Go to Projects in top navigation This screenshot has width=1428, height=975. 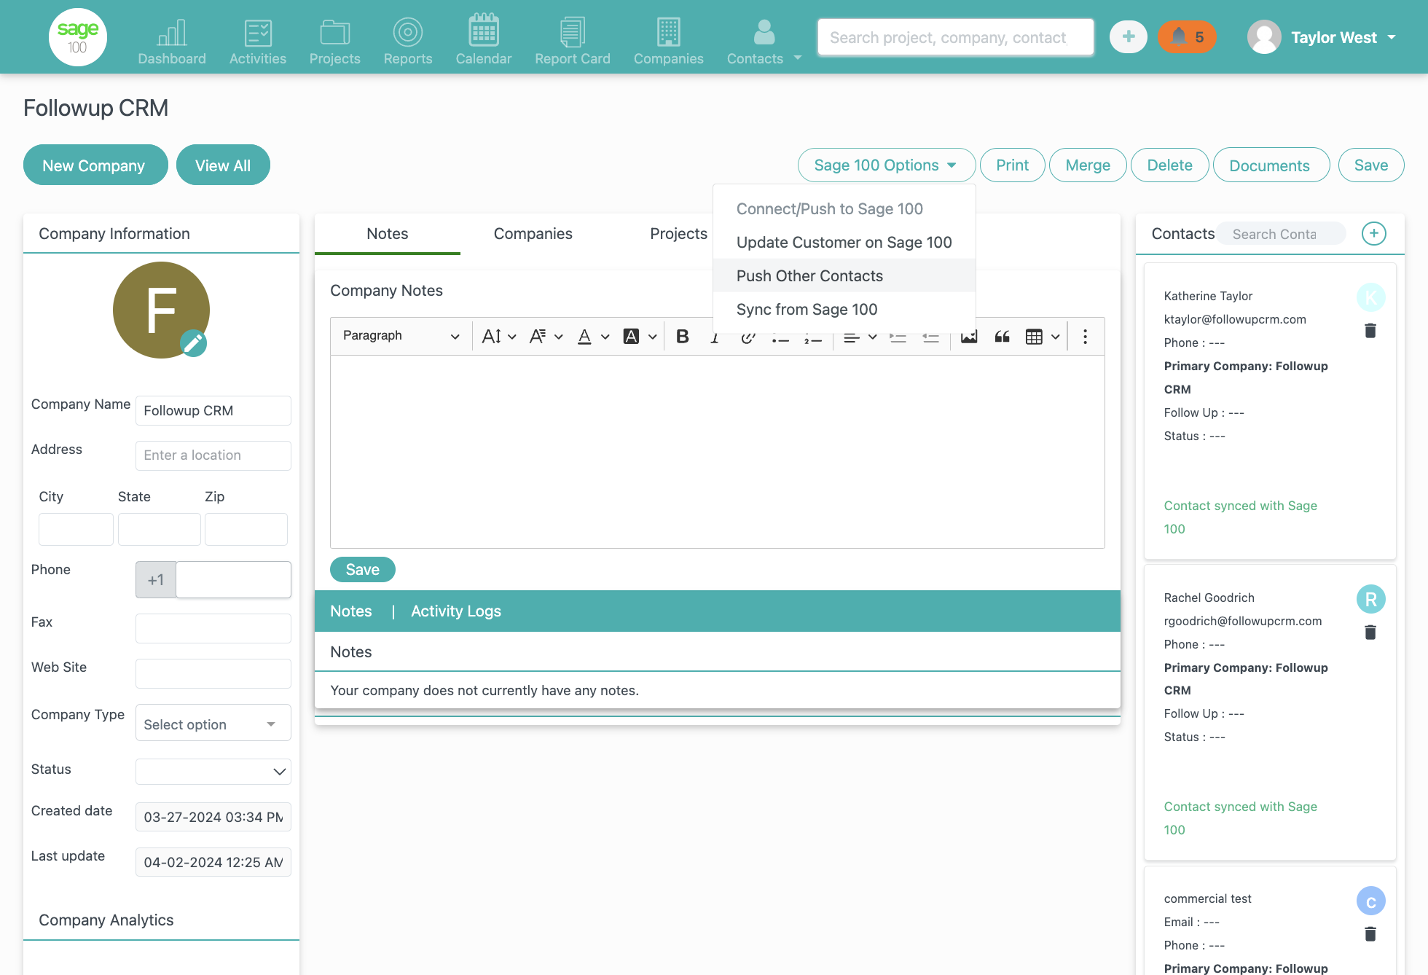(335, 42)
